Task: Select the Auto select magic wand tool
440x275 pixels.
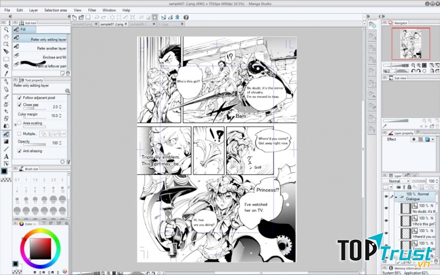Action: click(x=6, y=66)
